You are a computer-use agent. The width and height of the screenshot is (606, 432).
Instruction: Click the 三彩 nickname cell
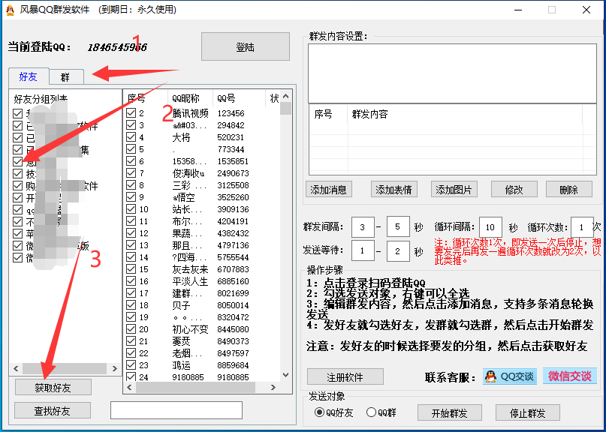click(x=189, y=185)
